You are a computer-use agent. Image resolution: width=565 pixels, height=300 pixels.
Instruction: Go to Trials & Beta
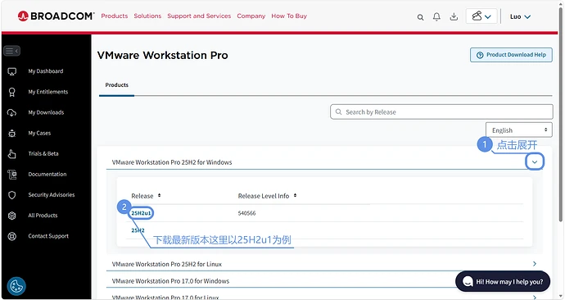pyautogui.click(x=43, y=153)
